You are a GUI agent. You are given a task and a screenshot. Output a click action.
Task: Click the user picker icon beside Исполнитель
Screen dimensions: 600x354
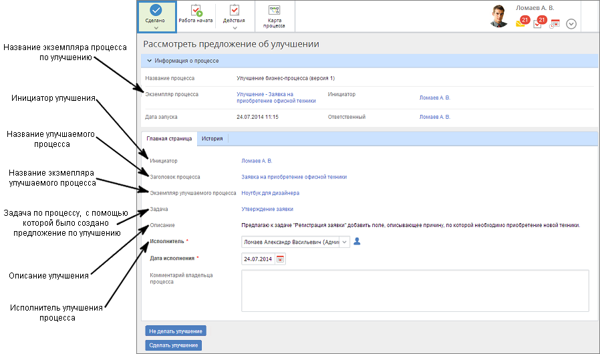coord(357,242)
